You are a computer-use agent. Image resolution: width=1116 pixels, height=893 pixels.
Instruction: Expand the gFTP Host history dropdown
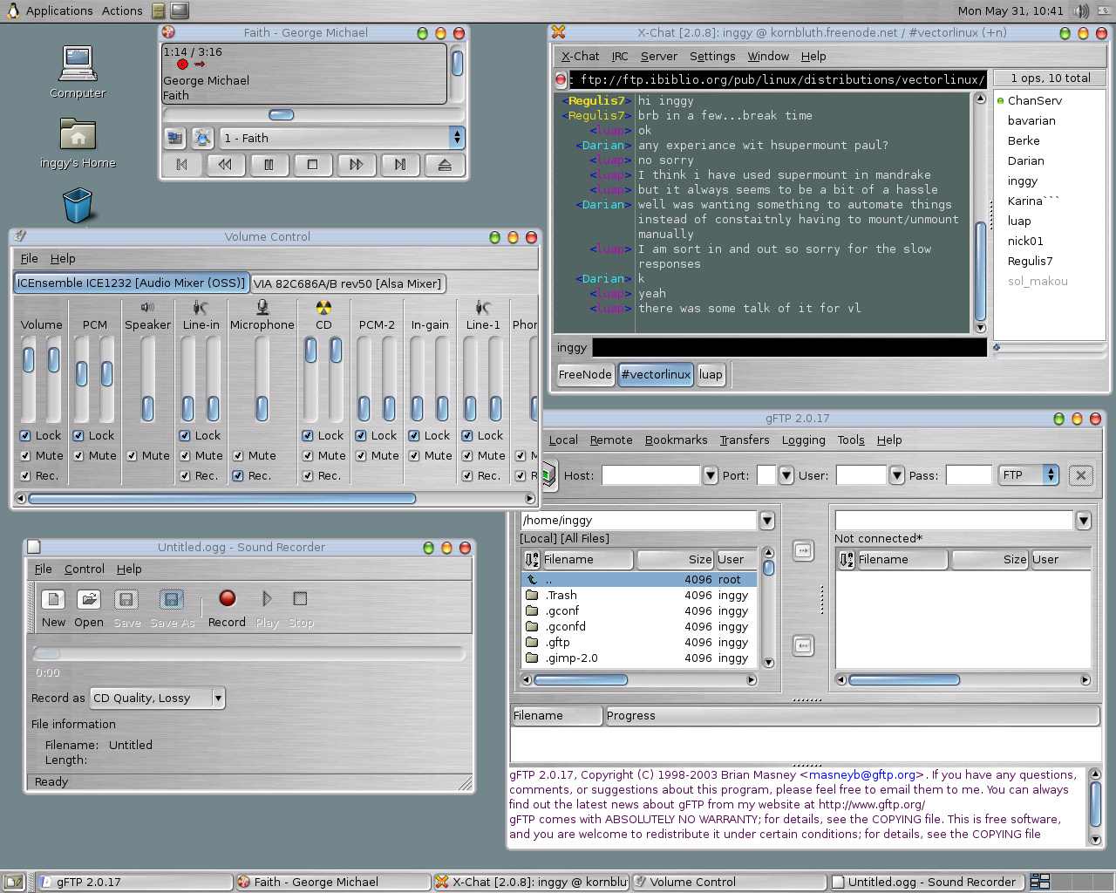point(711,475)
